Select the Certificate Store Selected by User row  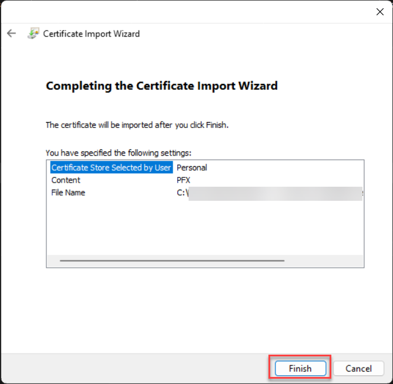(111, 167)
